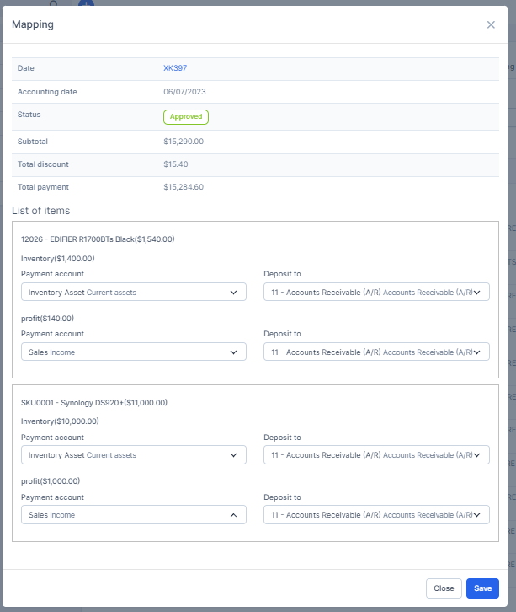The height and width of the screenshot is (612, 516).
Task: Expand Deposit to dropdown for EDIFIER profit
Action: point(376,352)
